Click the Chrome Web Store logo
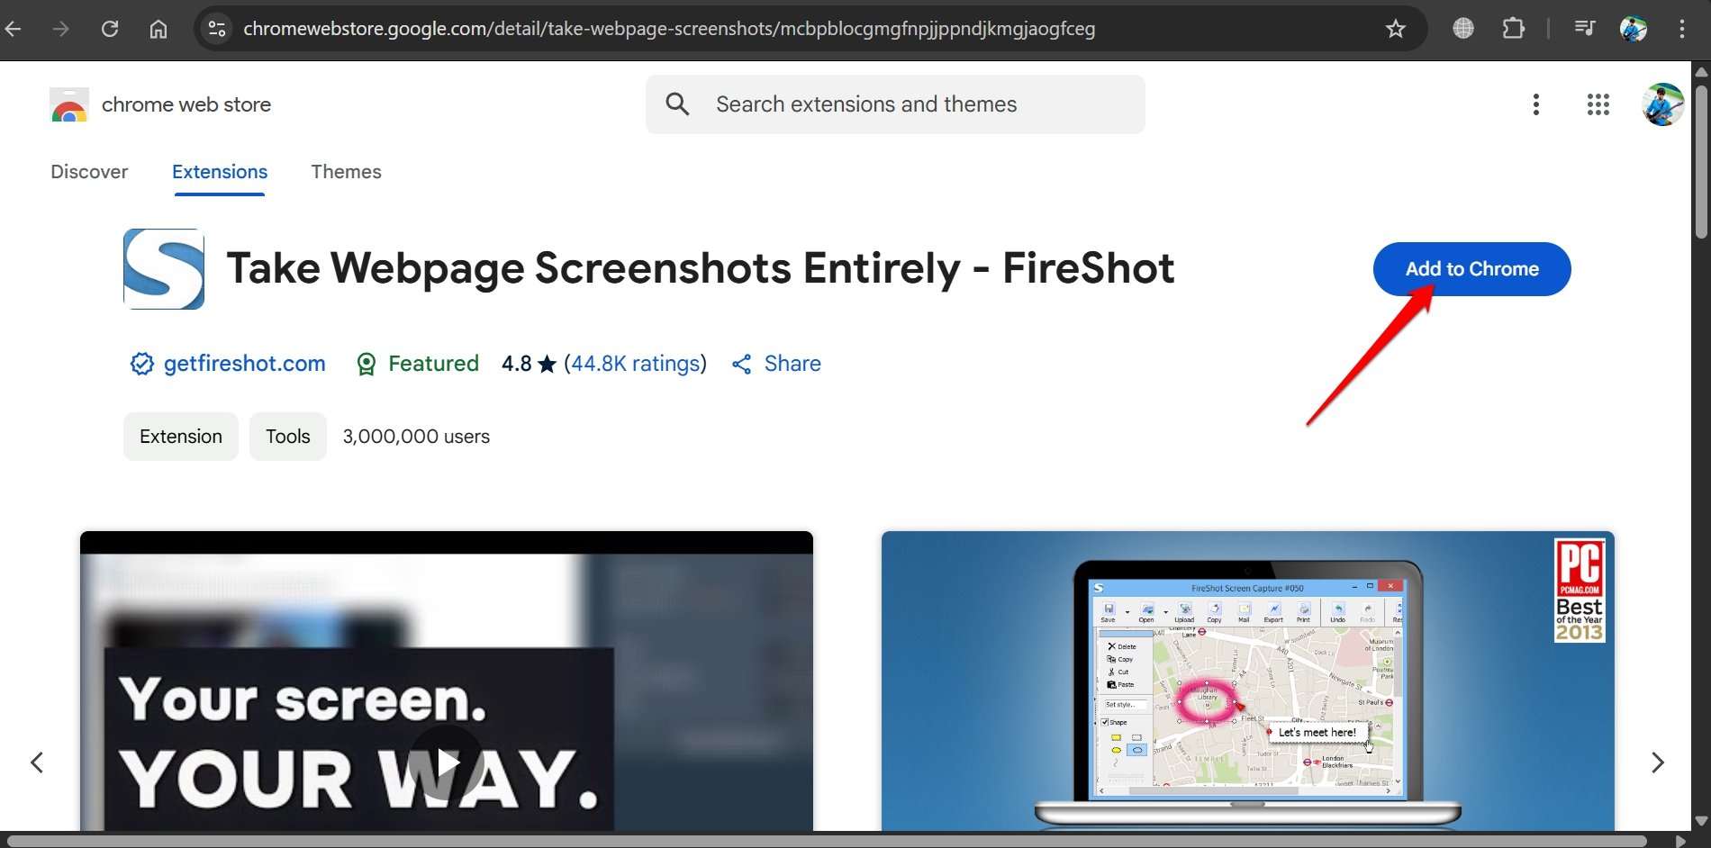The width and height of the screenshot is (1711, 848). point(69,104)
